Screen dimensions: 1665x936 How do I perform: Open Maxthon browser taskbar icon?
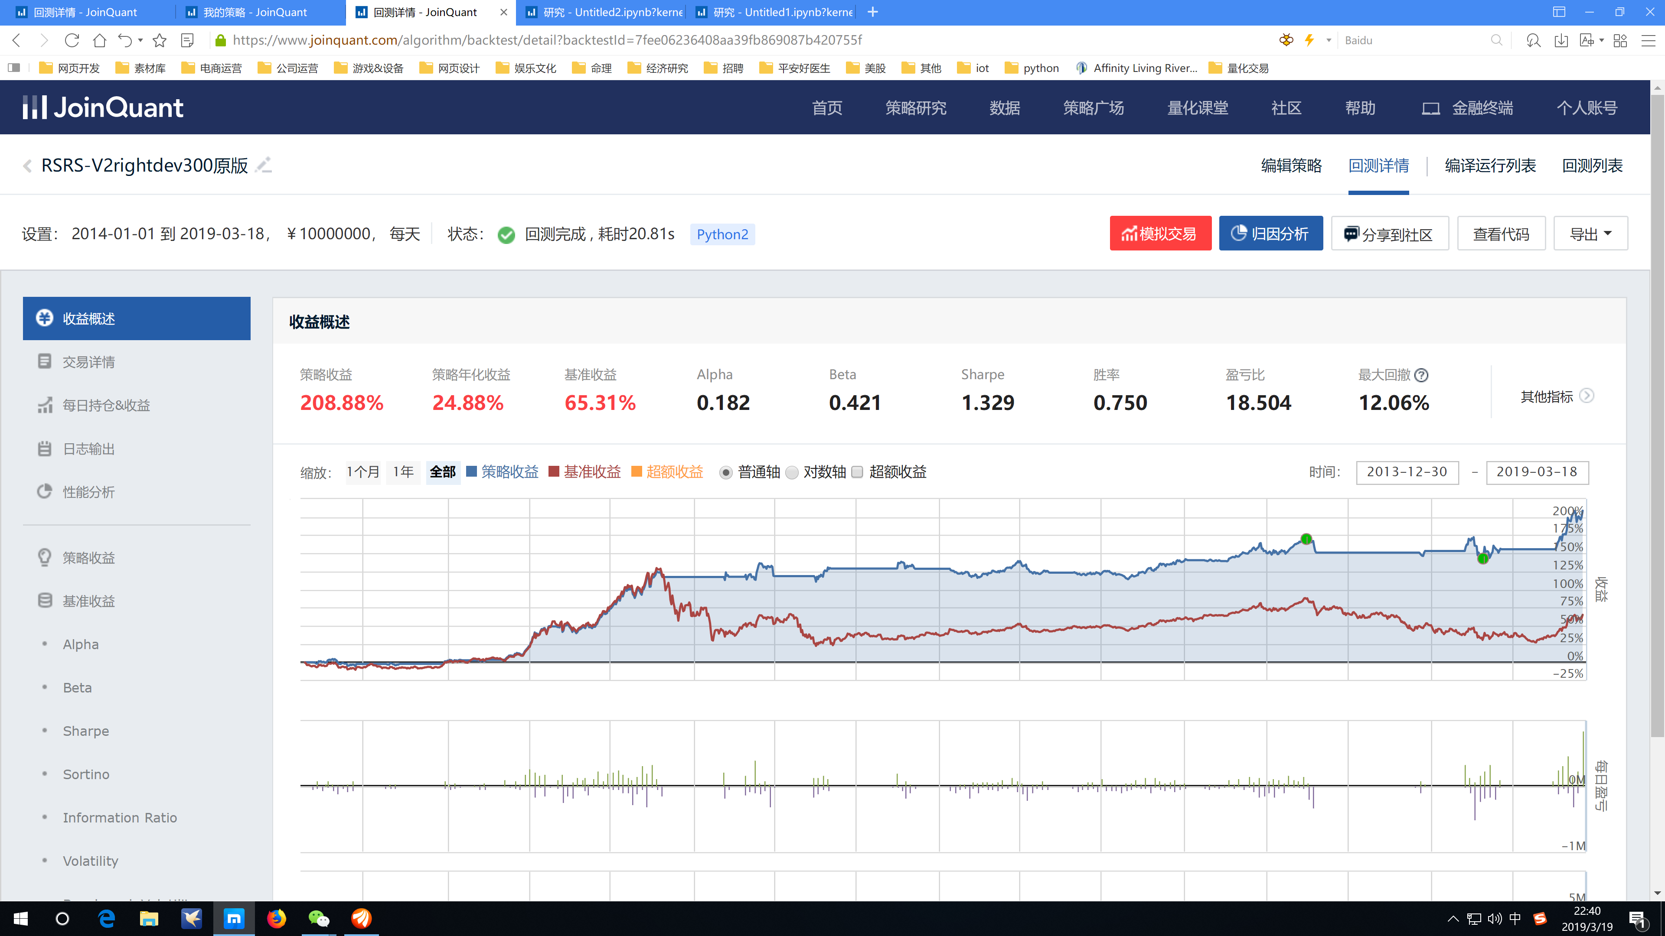point(234,919)
